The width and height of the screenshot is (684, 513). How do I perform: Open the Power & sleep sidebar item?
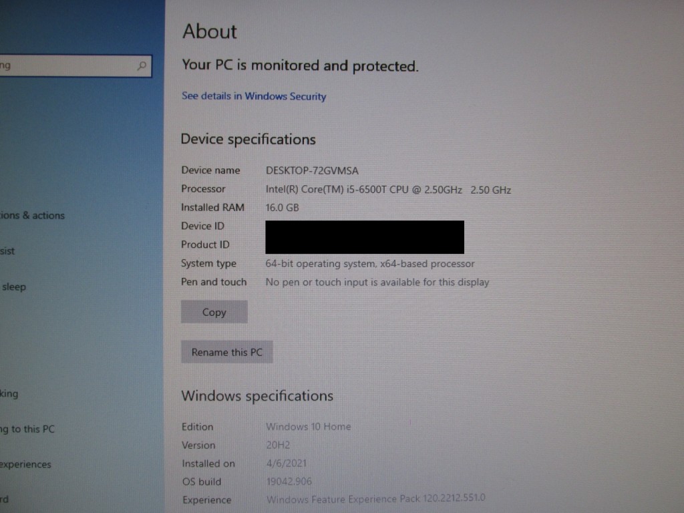pos(13,287)
